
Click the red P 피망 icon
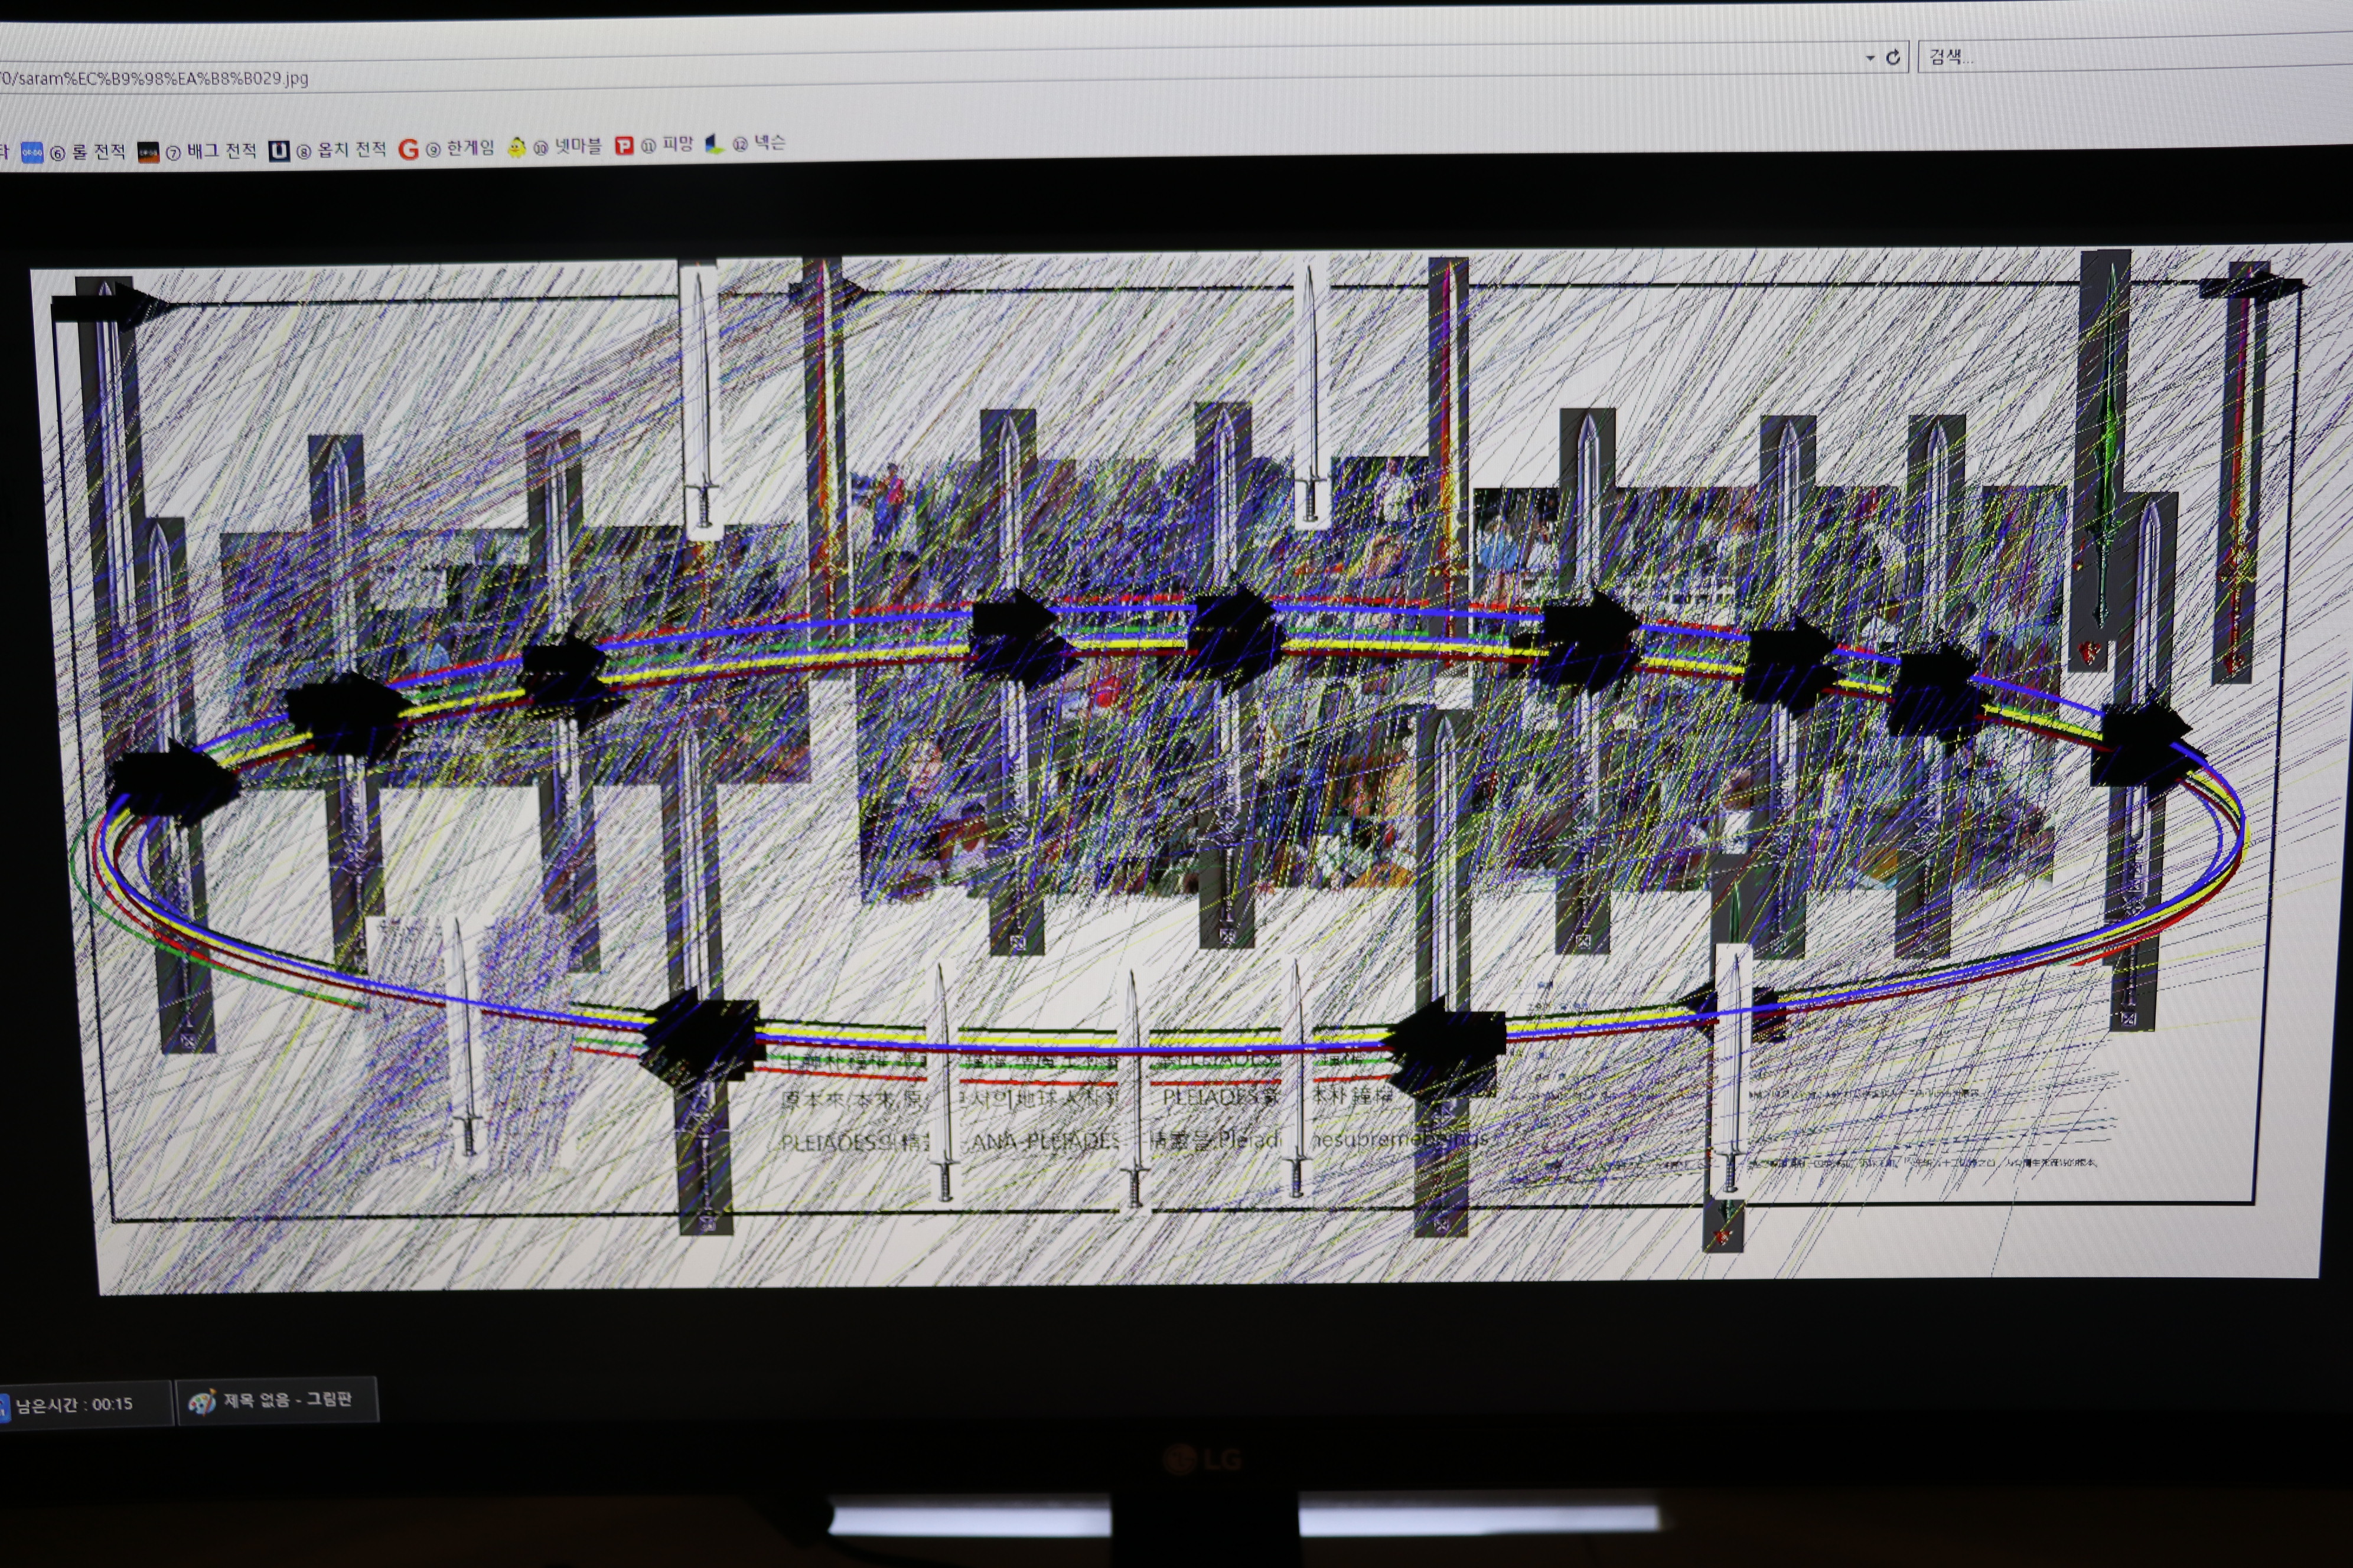tap(624, 146)
